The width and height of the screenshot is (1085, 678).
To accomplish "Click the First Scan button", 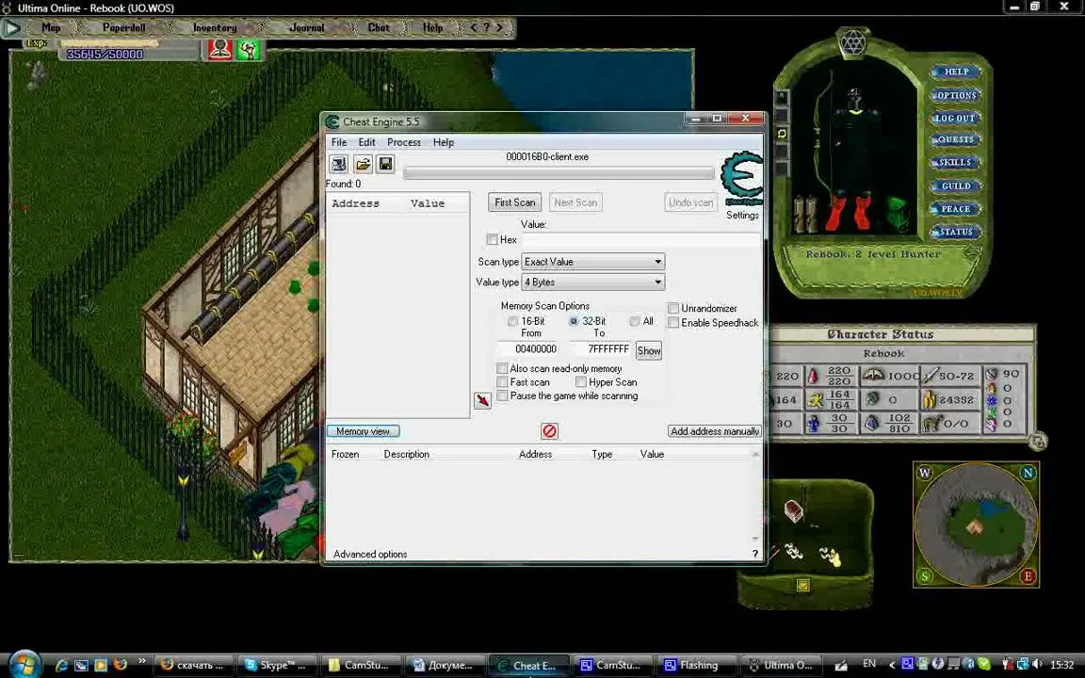I will tap(515, 202).
